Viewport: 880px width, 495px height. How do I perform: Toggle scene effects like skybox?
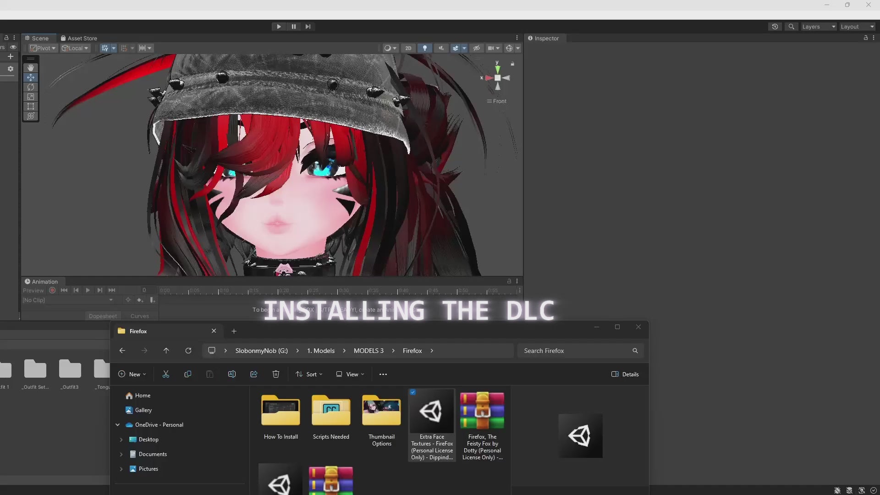click(x=456, y=48)
